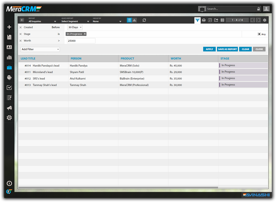This screenshot has width=276, height=202.
Task: Click the plus add-new icon in sidebar
Action: (x=9, y=27)
